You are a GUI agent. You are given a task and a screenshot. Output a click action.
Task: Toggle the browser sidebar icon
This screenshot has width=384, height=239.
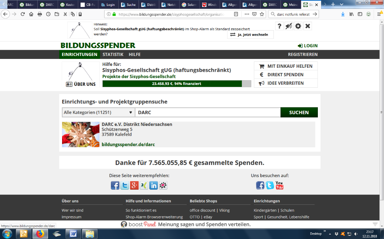pos(360,14)
